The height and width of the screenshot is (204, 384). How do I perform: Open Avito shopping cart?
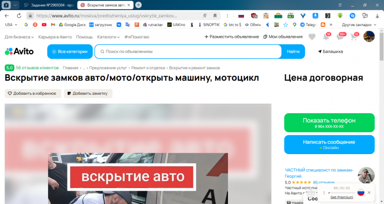tap(353, 37)
